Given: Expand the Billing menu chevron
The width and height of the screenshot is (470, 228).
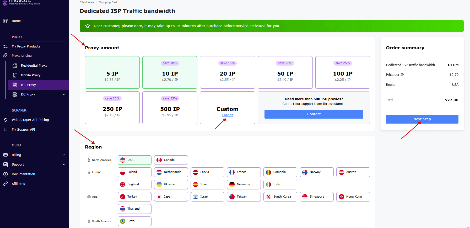Looking at the screenshot, I should [64, 155].
